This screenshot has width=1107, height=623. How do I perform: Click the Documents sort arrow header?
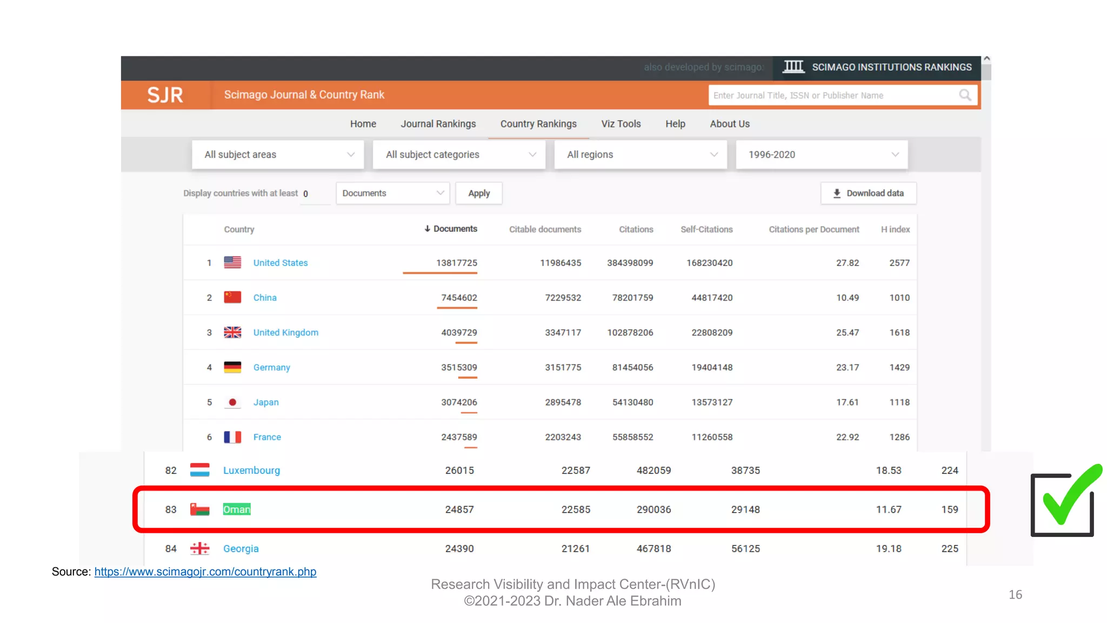click(451, 229)
